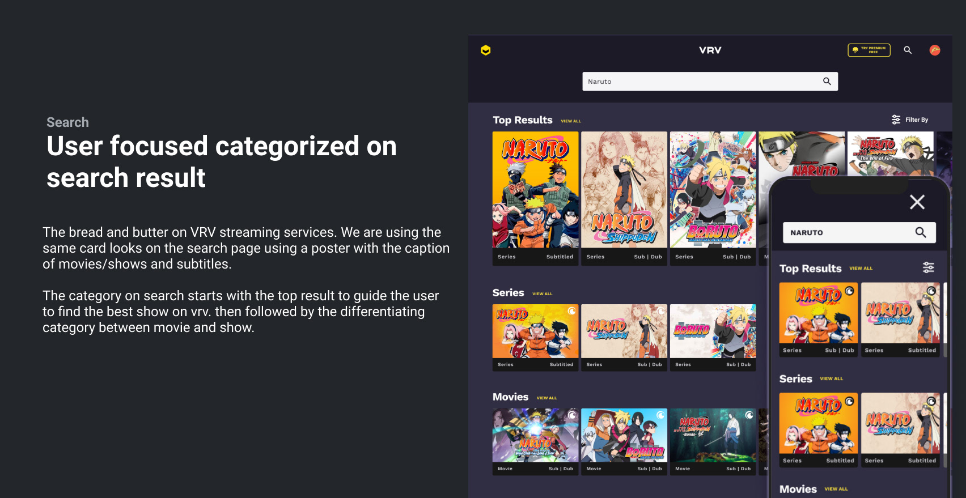This screenshot has width=966, height=498.
Task: Open the user profile avatar
Action: click(935, 50)
